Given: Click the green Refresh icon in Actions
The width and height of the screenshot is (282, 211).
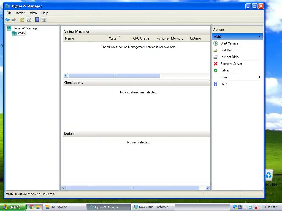Looking at the screenshot, I should click(216, 70).
